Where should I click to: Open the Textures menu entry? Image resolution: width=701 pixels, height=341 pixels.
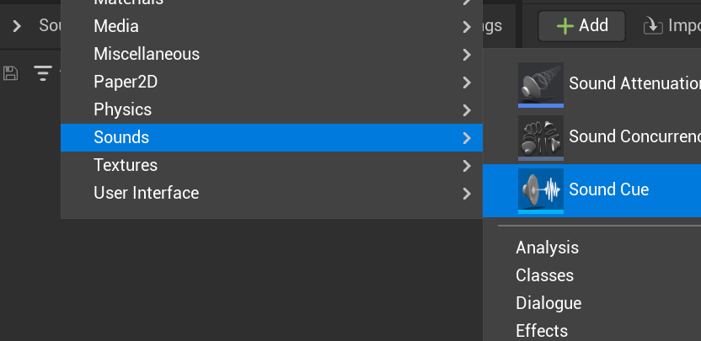click(126, 165)
